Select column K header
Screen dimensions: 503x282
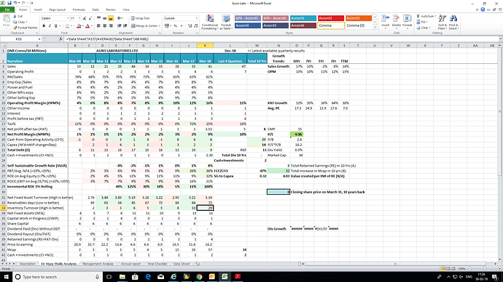pos(205,45)
